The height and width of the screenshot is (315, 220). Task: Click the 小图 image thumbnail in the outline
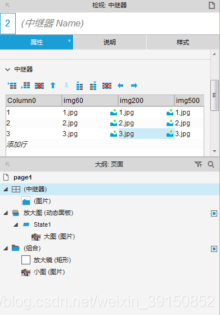pyautogui.click(x=26, y=272)
